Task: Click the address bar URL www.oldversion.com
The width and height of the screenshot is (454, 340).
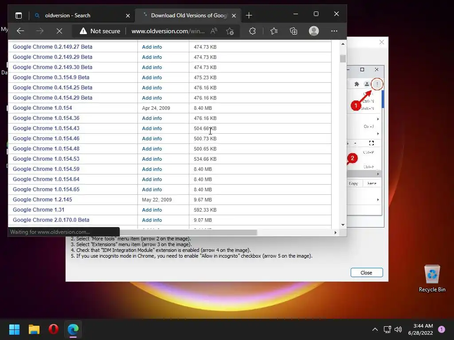Action: click(168, 31)
